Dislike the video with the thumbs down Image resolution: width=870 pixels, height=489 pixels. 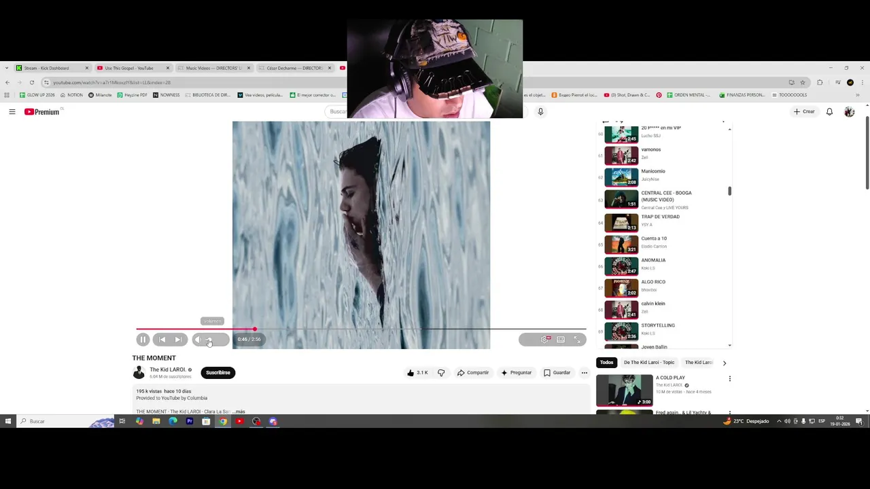pyautogui.click(x=441, y=373)
